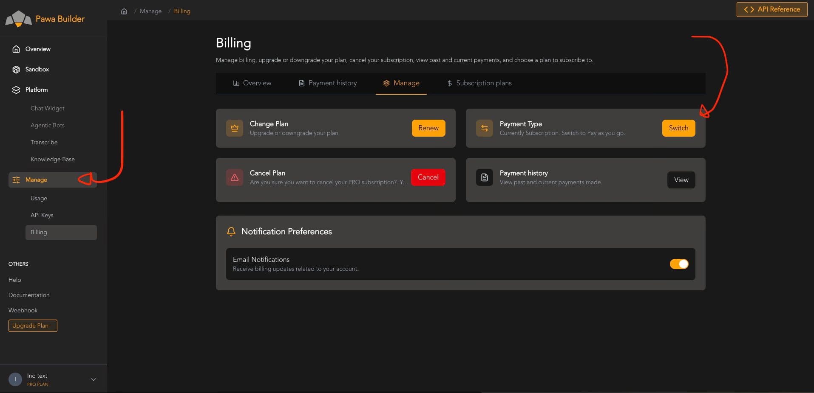Open the Help link
Image resolution: width=814 pixels, height=393 pixels.
pyautogui.click(x=15, y=280)
